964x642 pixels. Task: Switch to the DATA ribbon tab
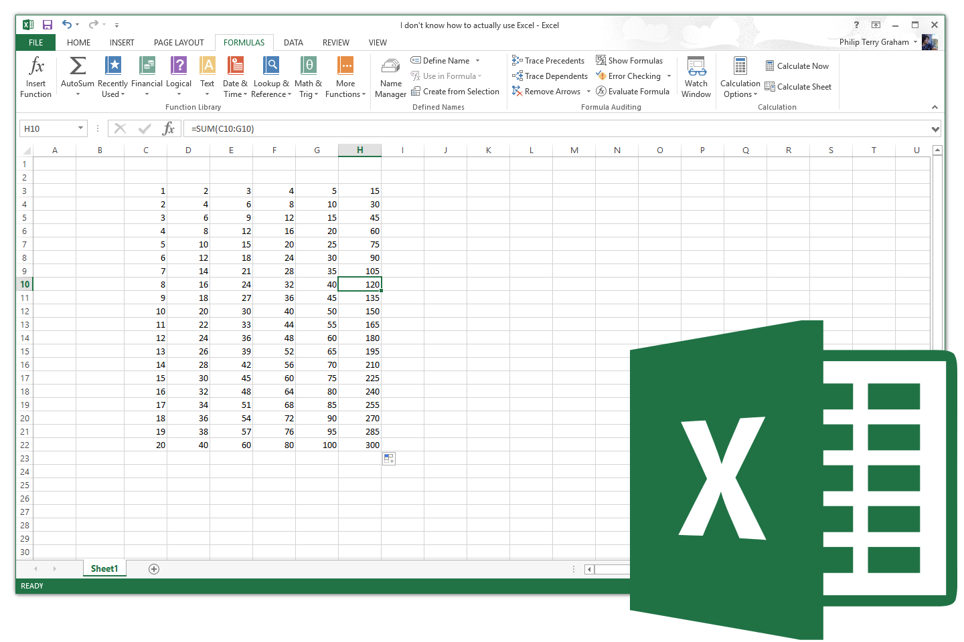point(293,42)
